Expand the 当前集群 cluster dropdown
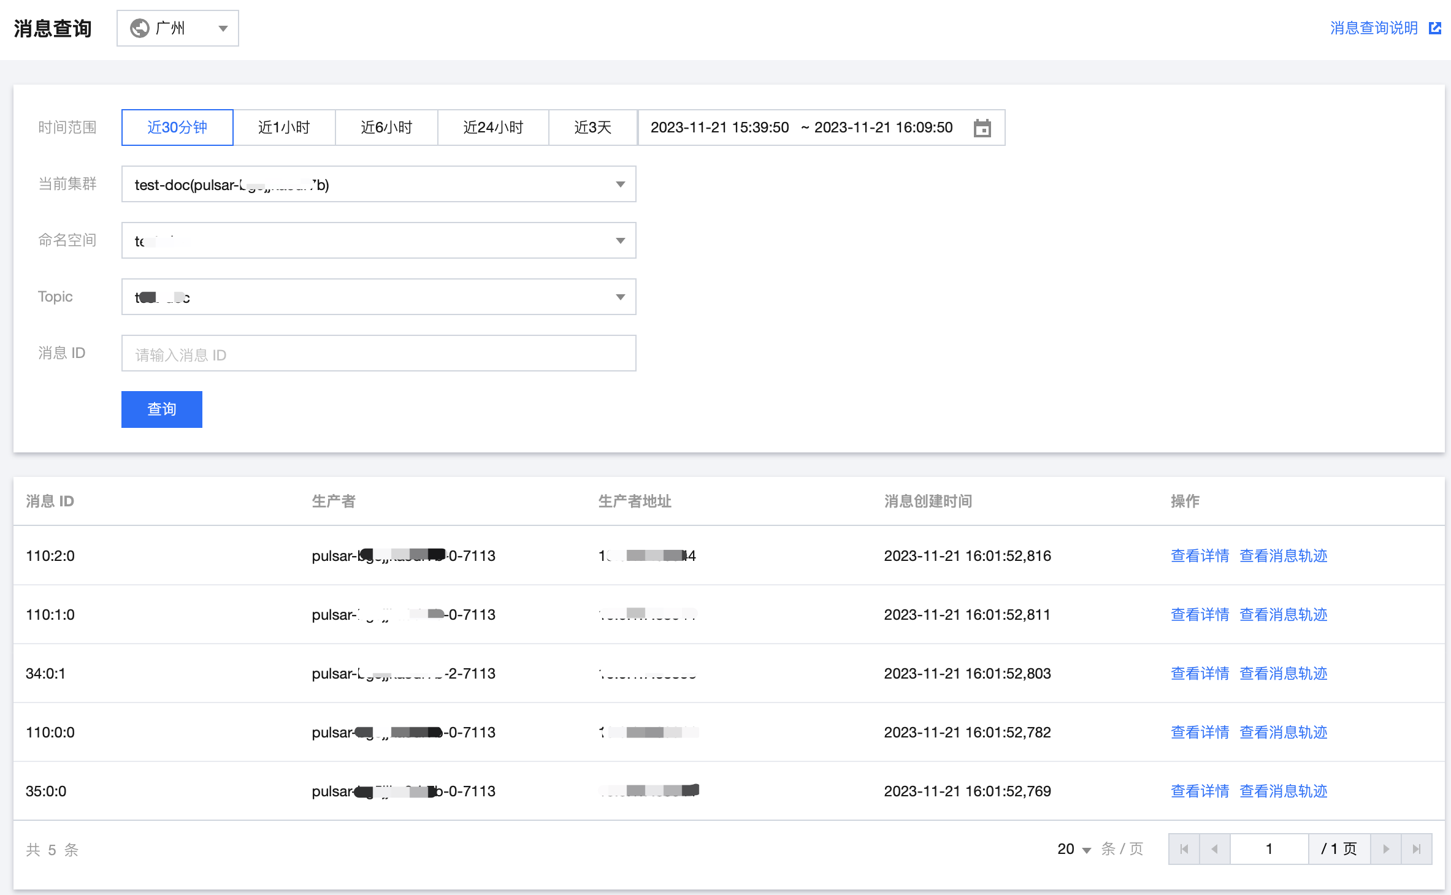1451x895 pixels. (378, 184)
